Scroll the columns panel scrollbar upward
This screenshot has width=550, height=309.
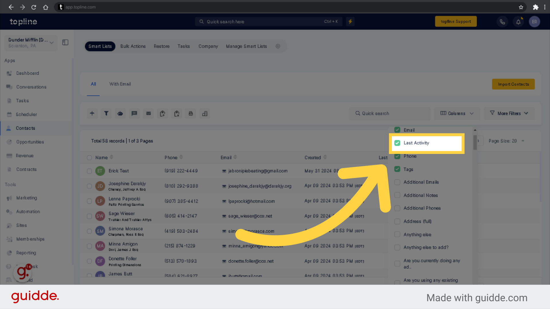pos(475,130)
